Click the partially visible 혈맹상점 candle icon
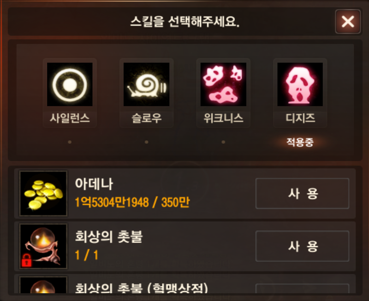The height and width of the screenshot is (301, 369). click(43, 285)
